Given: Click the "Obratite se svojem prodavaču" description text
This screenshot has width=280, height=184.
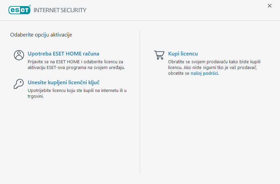Looking at the screenshot, I should [214, 62].
